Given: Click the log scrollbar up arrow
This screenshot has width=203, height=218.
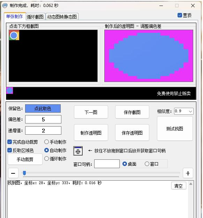Looking at the screenshot, I should point(191,184).
